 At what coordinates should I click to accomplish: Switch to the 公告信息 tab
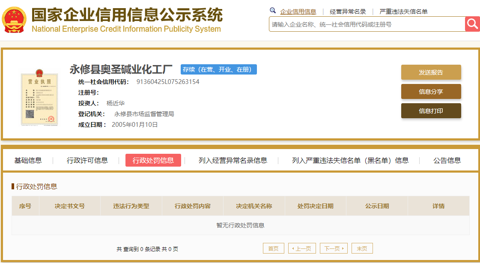447,160
